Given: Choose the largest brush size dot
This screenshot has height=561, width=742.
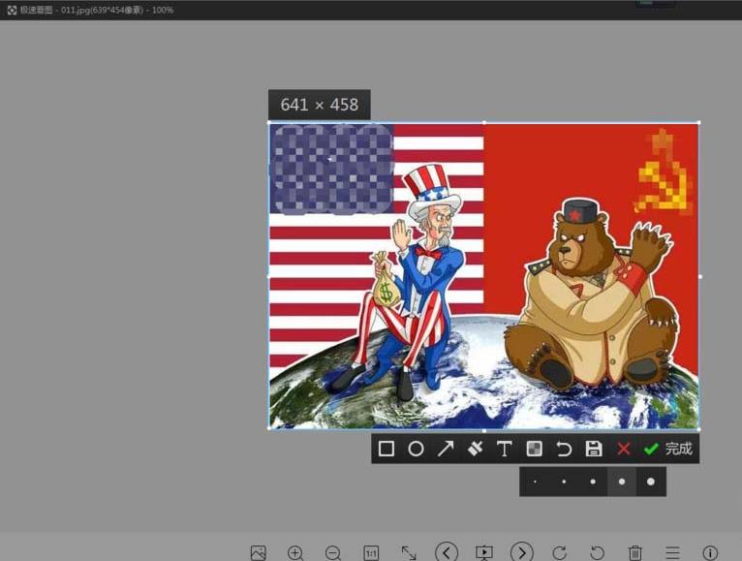Looking at the screenshot, I should point(651,482).
